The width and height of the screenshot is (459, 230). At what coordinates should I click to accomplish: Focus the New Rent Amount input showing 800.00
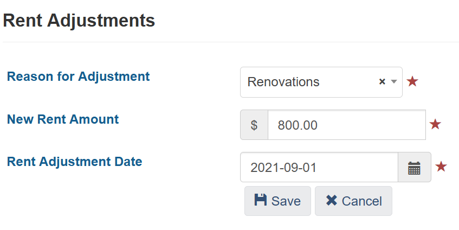pos(347,125)
